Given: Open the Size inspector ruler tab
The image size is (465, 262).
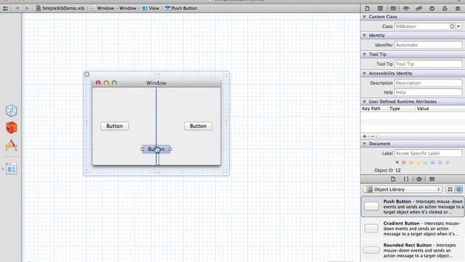Looking at the screenshot, I should coord(418,8).
